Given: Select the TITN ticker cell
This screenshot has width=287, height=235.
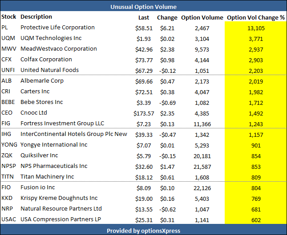Looking at the screenshot, I should tap(8, 177).
